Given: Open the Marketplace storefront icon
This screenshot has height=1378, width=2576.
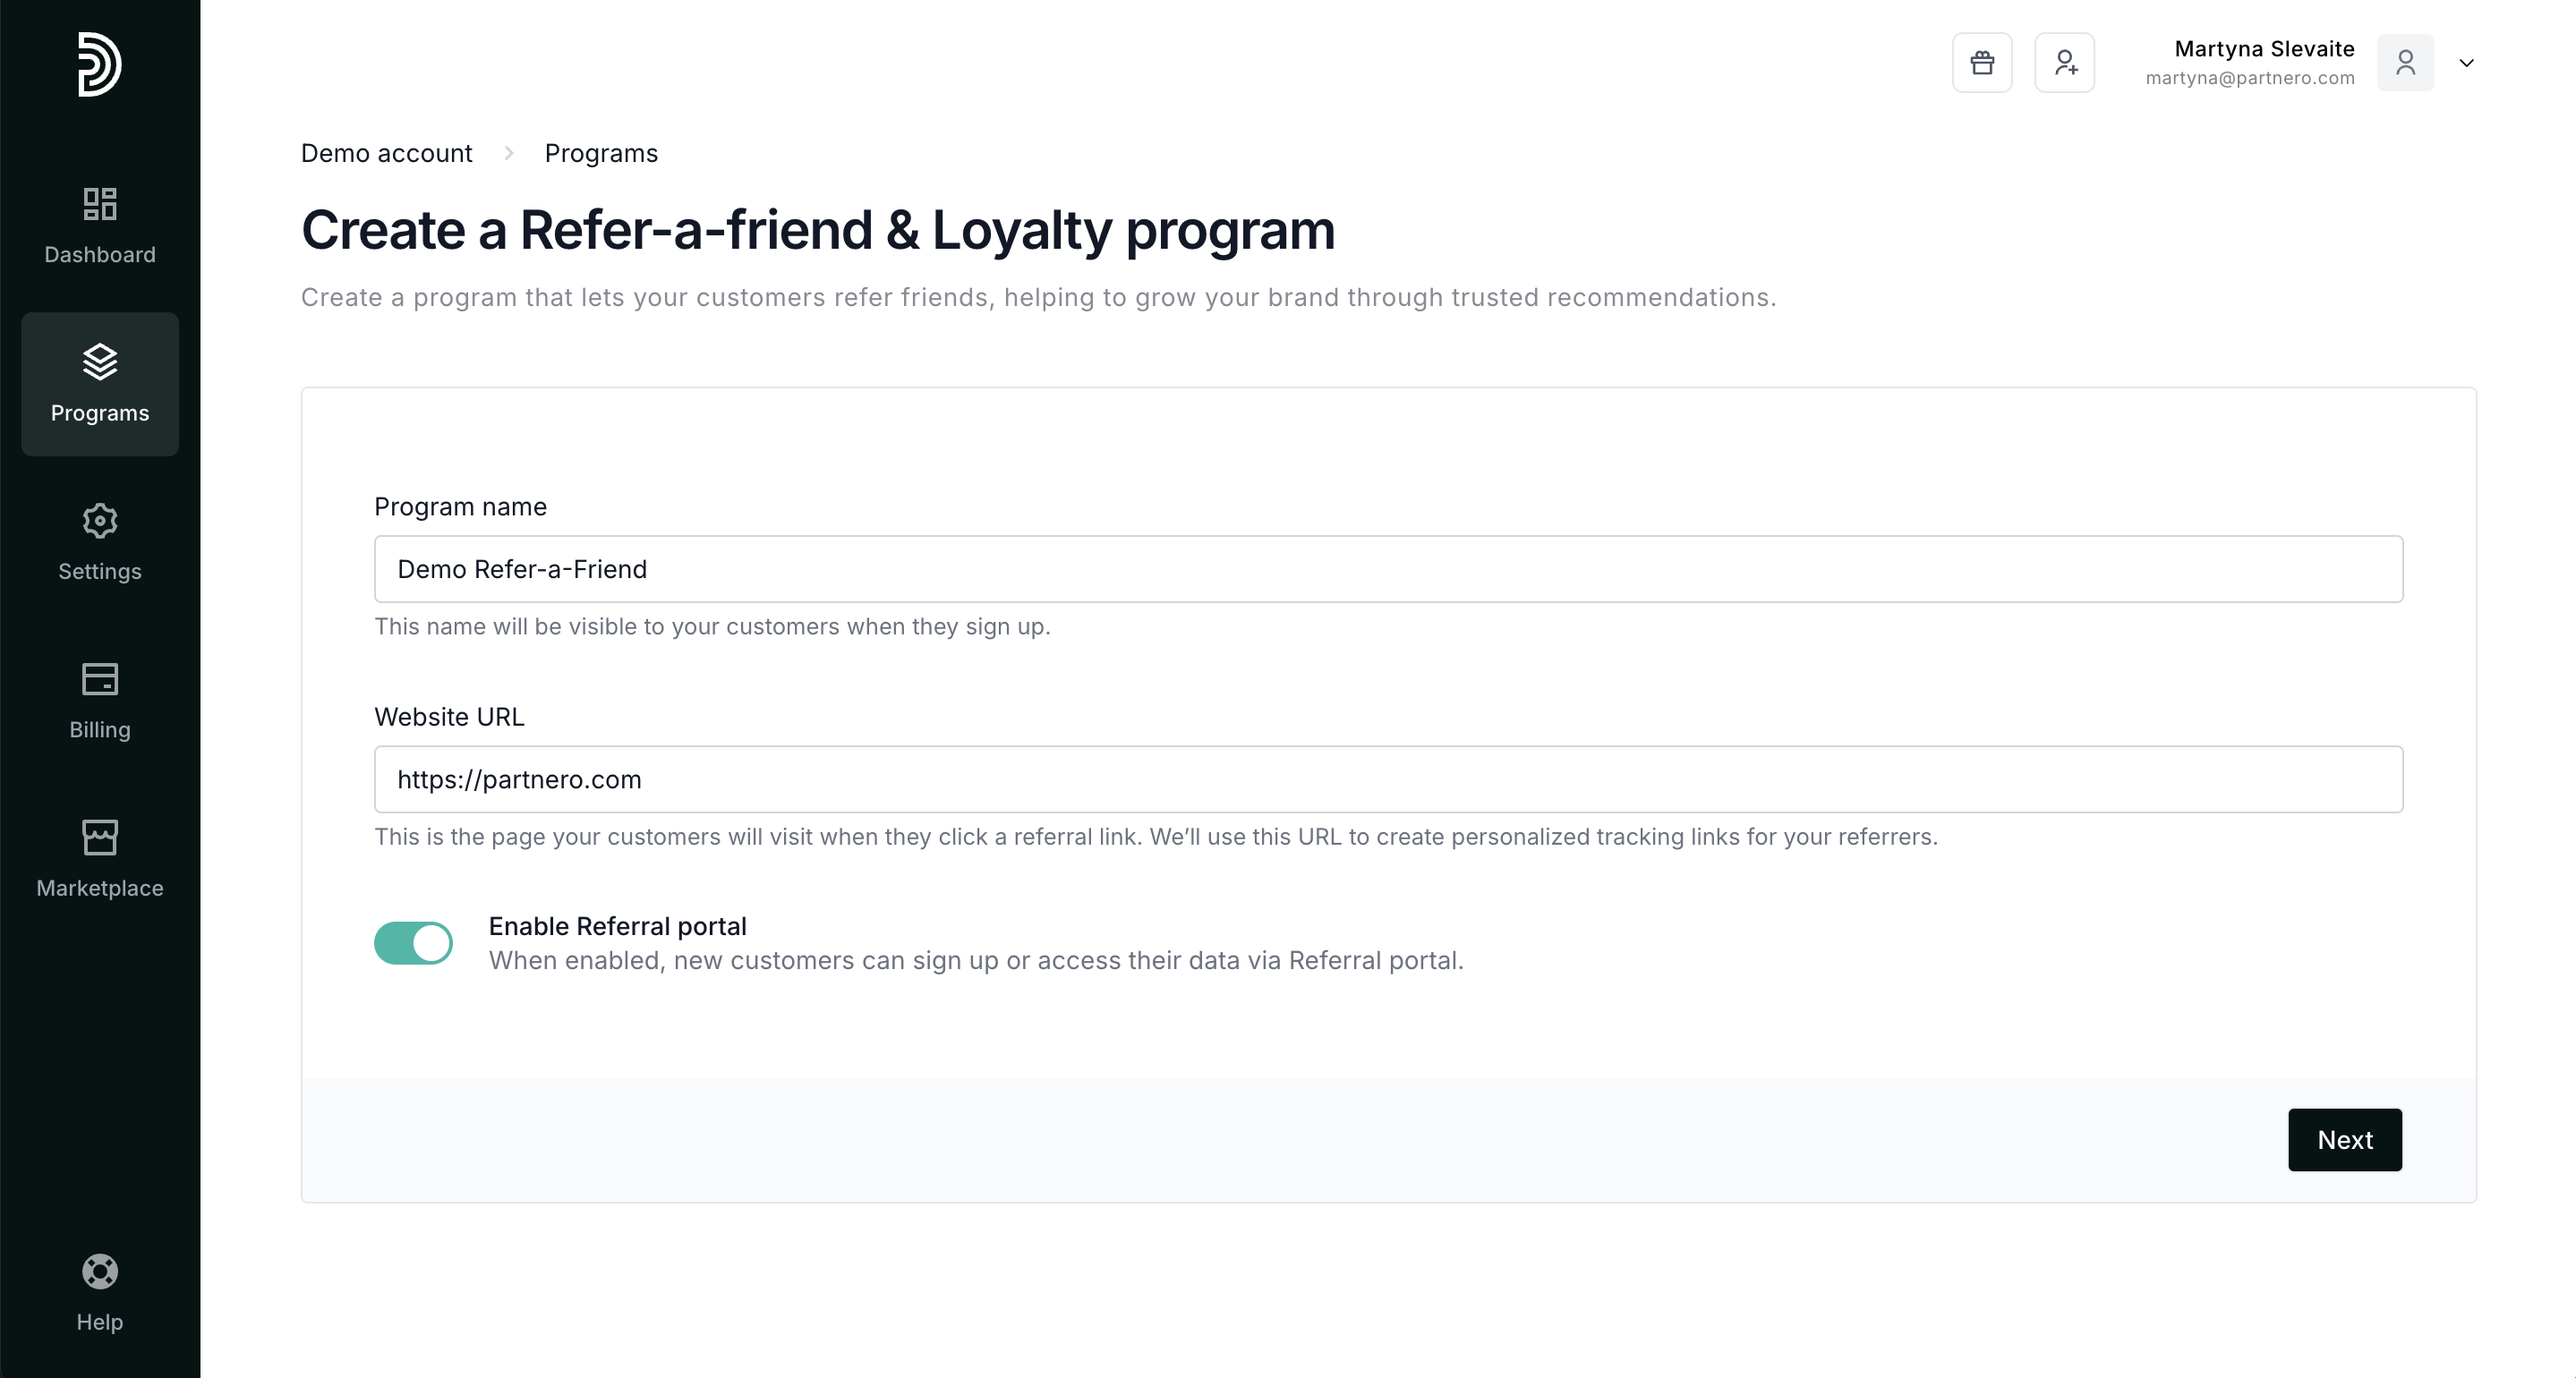Looking at the screenshot, I should tap(99, 838).
